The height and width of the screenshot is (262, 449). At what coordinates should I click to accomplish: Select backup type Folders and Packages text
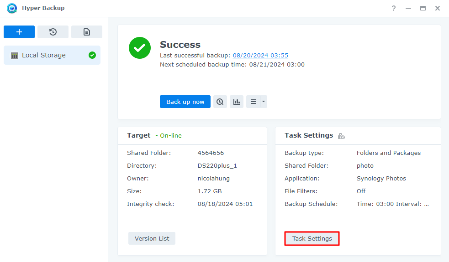(389, 153)
